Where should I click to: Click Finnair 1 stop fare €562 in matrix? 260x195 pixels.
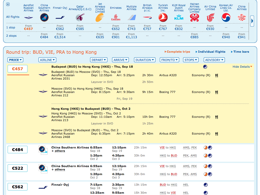click(x=60, y=29)
